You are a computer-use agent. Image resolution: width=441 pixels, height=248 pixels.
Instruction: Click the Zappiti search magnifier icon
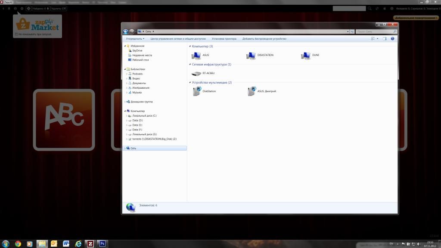(370, 9)
